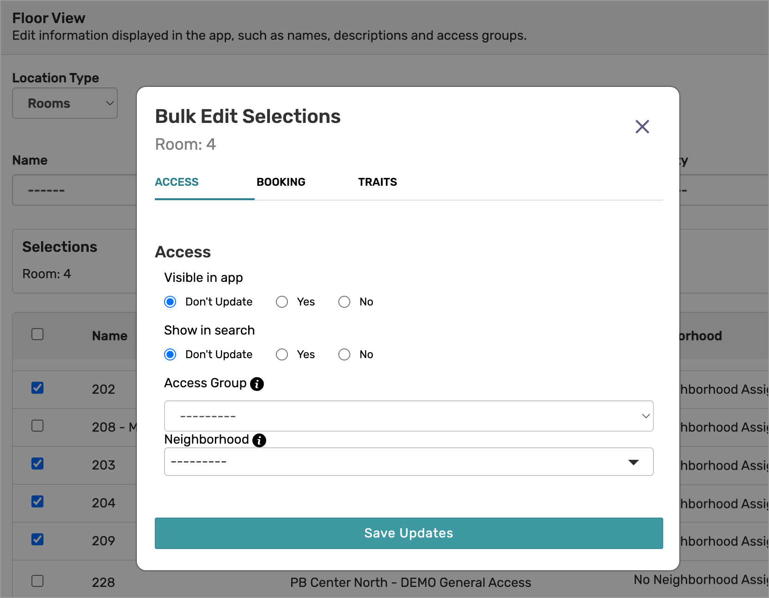Open the Location Type Rooms dropdown
Viewport: 769px width, 598px height.
click(x=65, y=103)
